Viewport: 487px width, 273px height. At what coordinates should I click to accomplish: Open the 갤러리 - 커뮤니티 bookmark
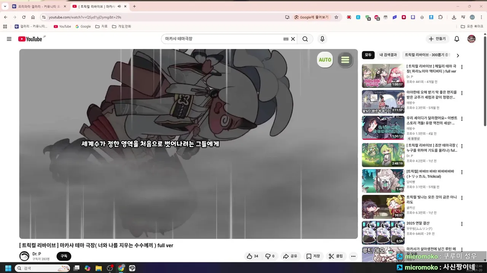(31, 27)
